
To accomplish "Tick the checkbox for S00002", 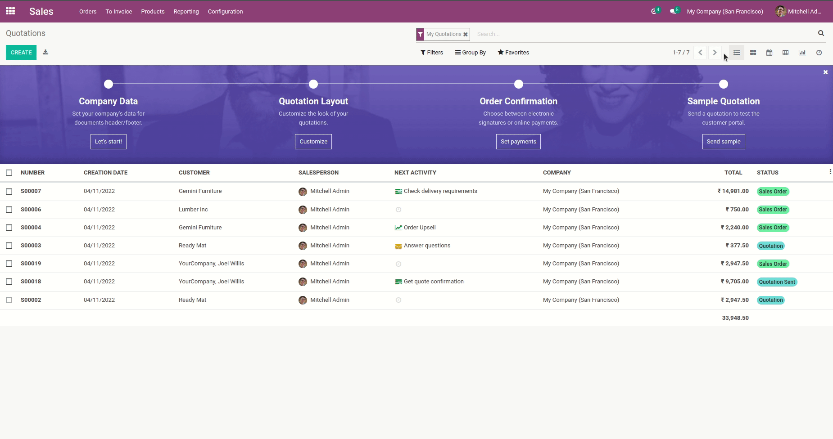I will click(9, 300).
